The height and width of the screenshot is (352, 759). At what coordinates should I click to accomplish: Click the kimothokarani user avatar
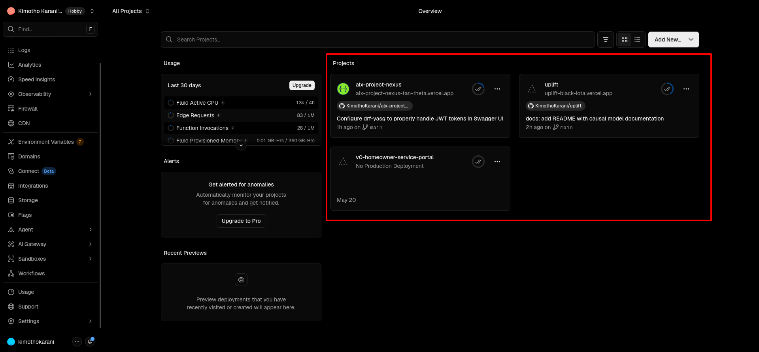point(11,342)
